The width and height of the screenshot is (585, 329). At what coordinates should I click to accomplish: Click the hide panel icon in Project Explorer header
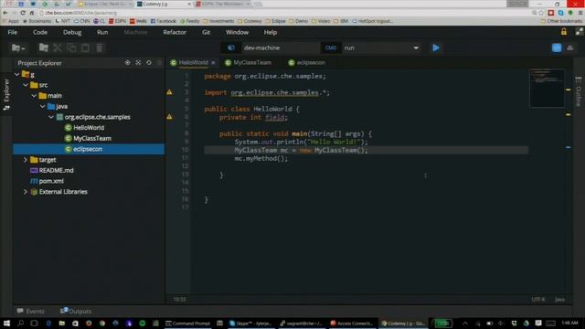159,63
